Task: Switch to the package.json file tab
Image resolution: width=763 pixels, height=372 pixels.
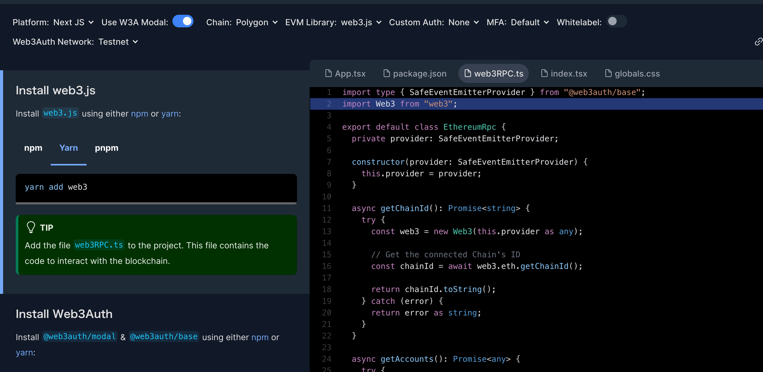Action: tap(415, 74)
